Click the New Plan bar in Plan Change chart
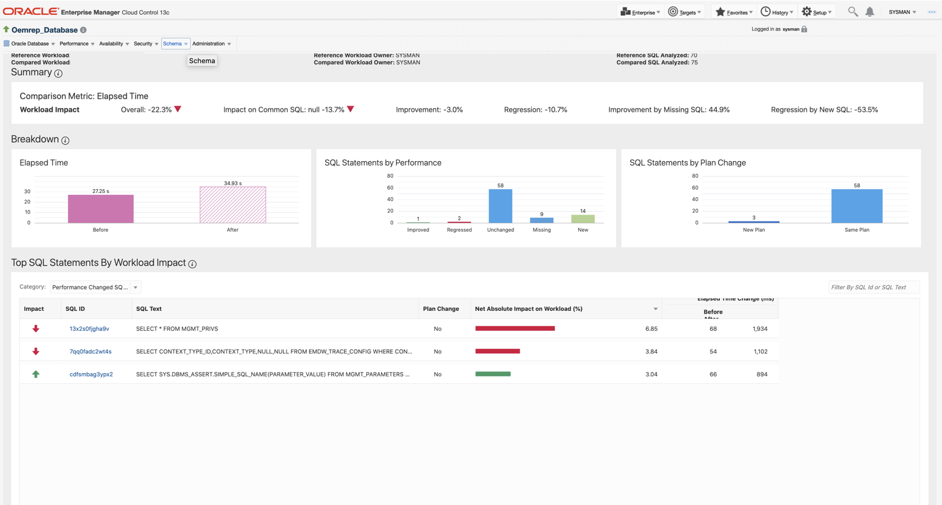Image resolution: width=942 pixels, height=505 pixels. (x=754, y=222)
